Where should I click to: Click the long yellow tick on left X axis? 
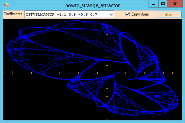pyautogui.click(x=13, y=73)
